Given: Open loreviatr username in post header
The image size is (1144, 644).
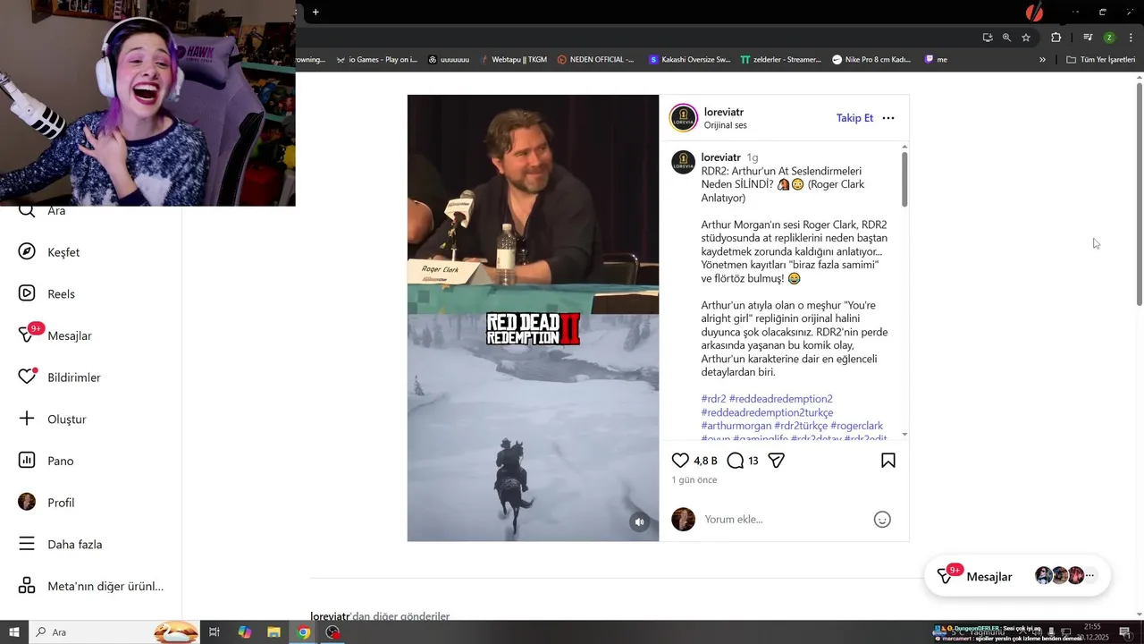Looking at the screenshot, I should pos(724,112).
